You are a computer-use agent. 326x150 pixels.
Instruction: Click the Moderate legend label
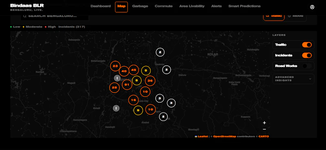(34, 27)
